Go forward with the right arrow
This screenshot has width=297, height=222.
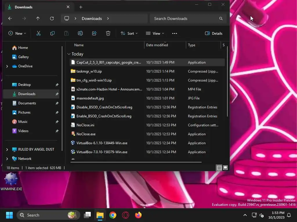click(24, 18)
